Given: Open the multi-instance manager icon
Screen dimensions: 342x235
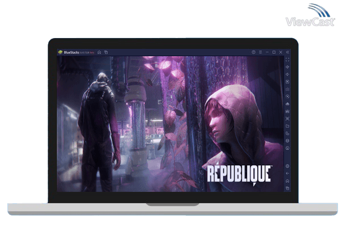Looking at the screenshot, I should tap(287, 133).
